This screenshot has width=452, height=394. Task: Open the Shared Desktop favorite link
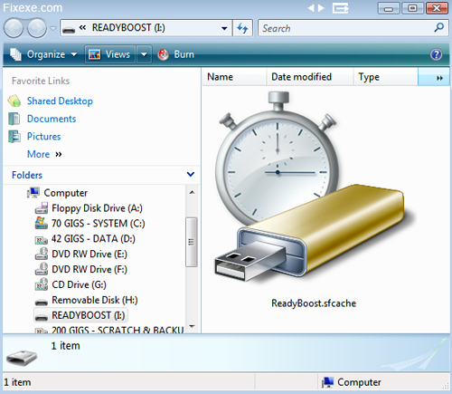coord(60,101)
